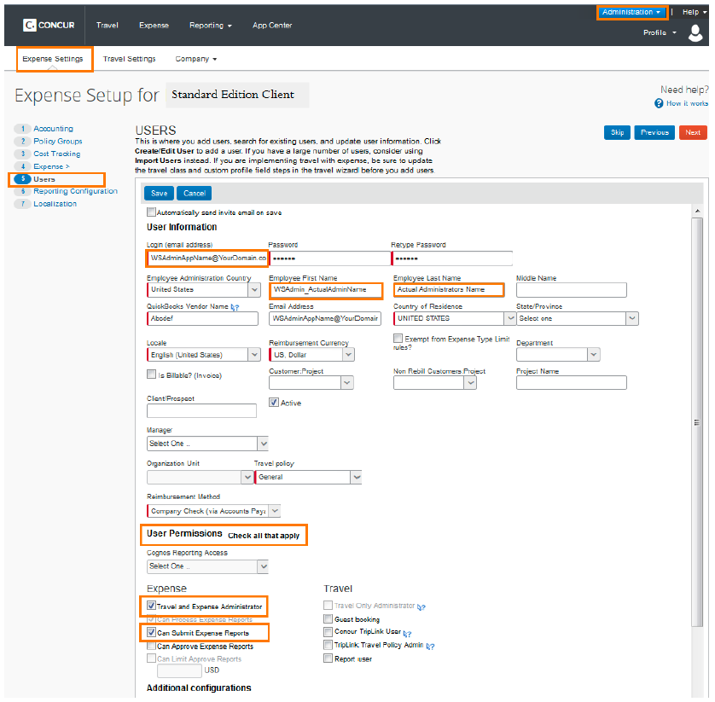This screenshot has height=702, width=715.
Task: Enable Automatically send invite email on save
Action: click(x=151, y=212)
